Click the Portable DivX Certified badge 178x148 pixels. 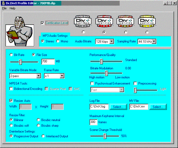[125, 21]
